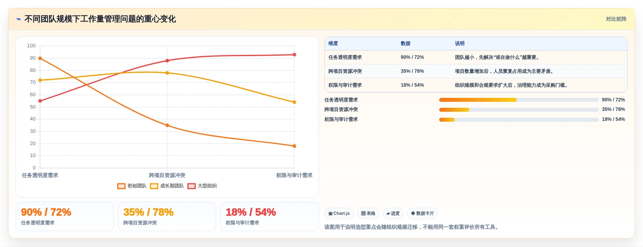Toggle the 初创团队 legend swatch
Image resolution: width=643 pixels, height=247 pixels.
point(121,186)
